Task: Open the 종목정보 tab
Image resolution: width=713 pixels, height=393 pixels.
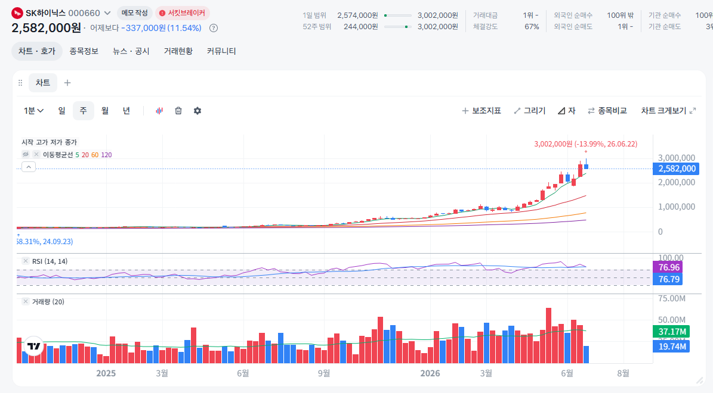Action: coord(84,51)
